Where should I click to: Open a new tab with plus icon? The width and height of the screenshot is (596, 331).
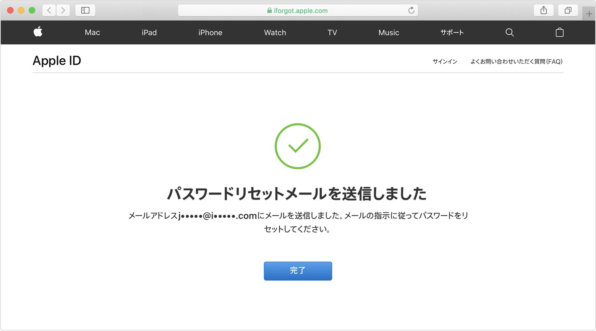pos(589,14)
